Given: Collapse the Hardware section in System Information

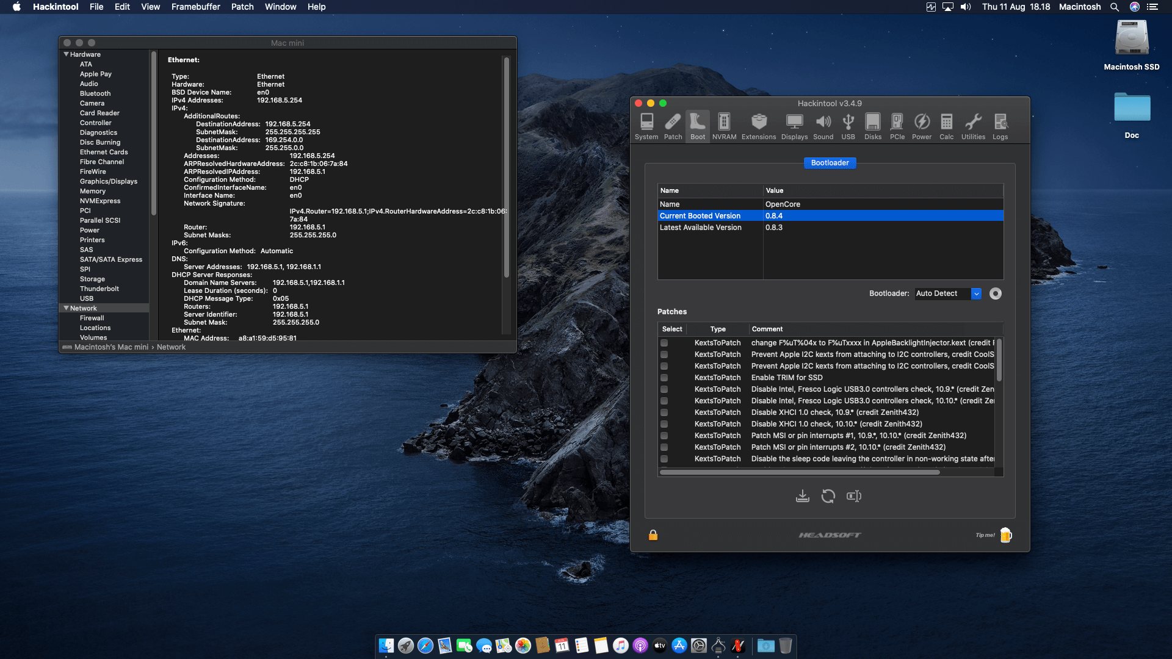Looking at the screenshot, I should (x=67, y=54).
